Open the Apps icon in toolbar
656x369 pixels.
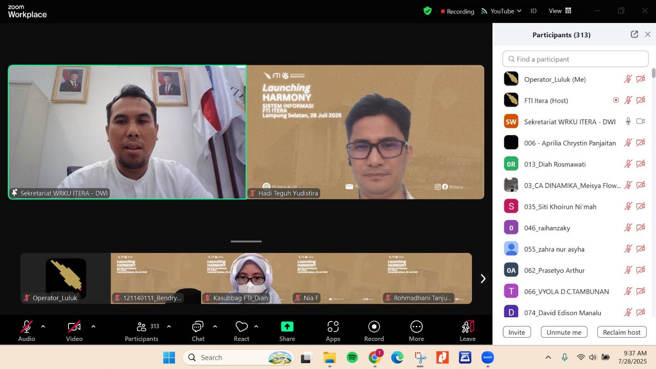[x=333, y=327]
